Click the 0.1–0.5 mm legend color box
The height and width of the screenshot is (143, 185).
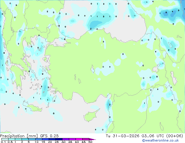click(x=5, y=139)
